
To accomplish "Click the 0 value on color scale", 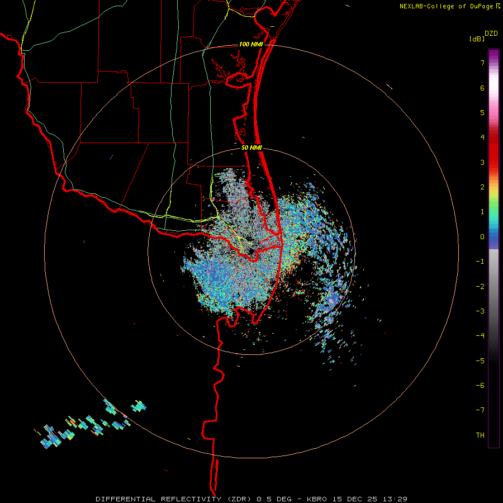I will coord(482,237).
